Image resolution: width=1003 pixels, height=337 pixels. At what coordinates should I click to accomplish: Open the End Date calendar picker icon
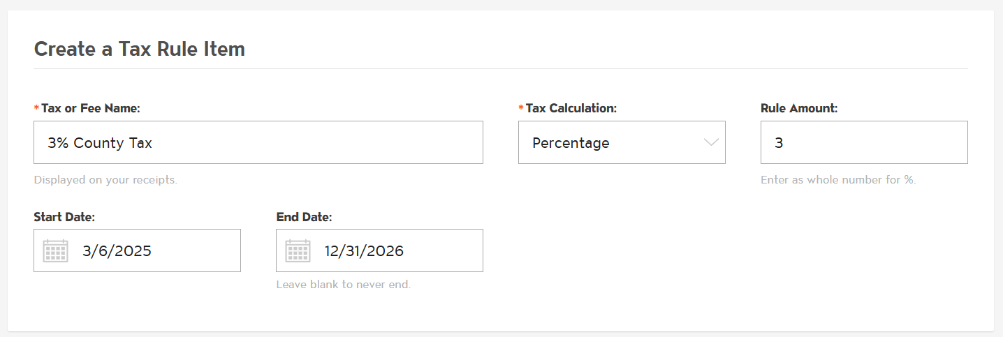pyautogui.click(x=298, y=250)
